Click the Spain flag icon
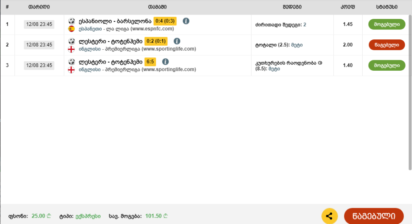Image resolution: width=412 pixels, height=224 pixels. 71,29
